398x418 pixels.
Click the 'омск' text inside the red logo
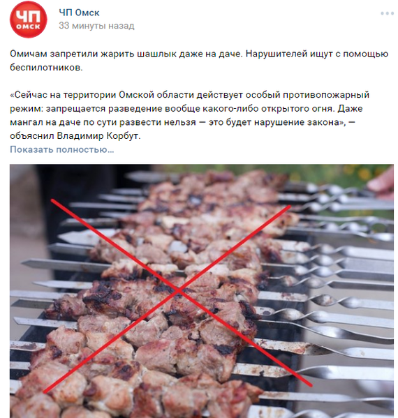tap(28, 27)
